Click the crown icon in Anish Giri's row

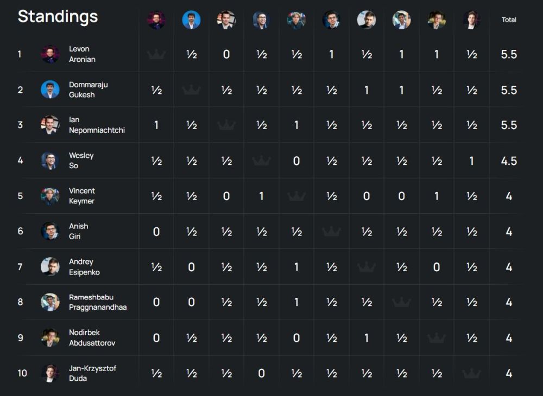click(331, 232)
